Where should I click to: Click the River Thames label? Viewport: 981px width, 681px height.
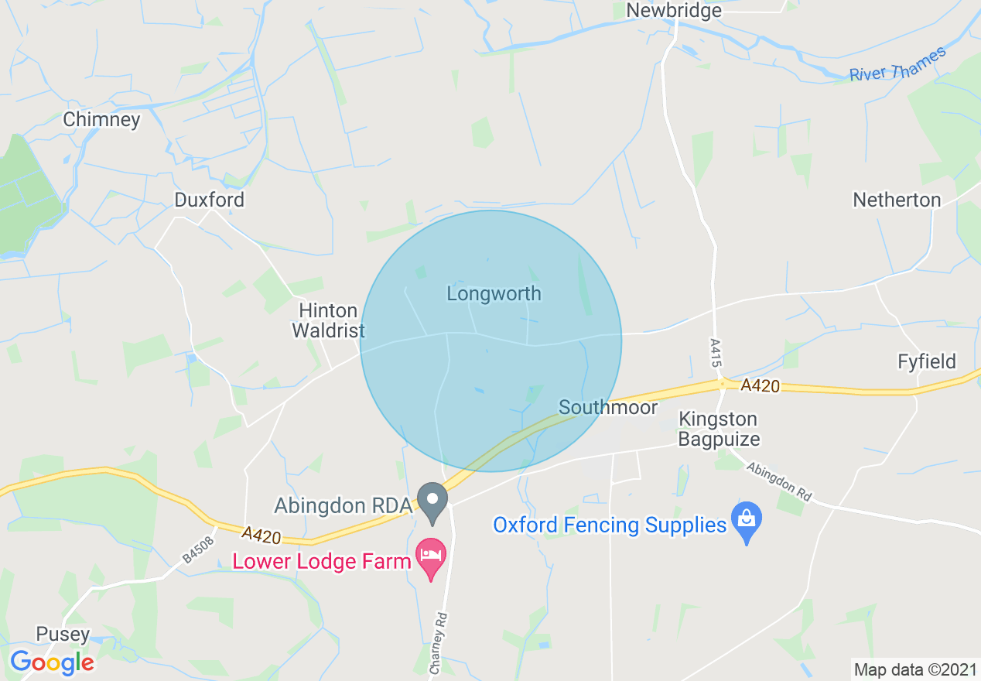[x=897, y=65]
